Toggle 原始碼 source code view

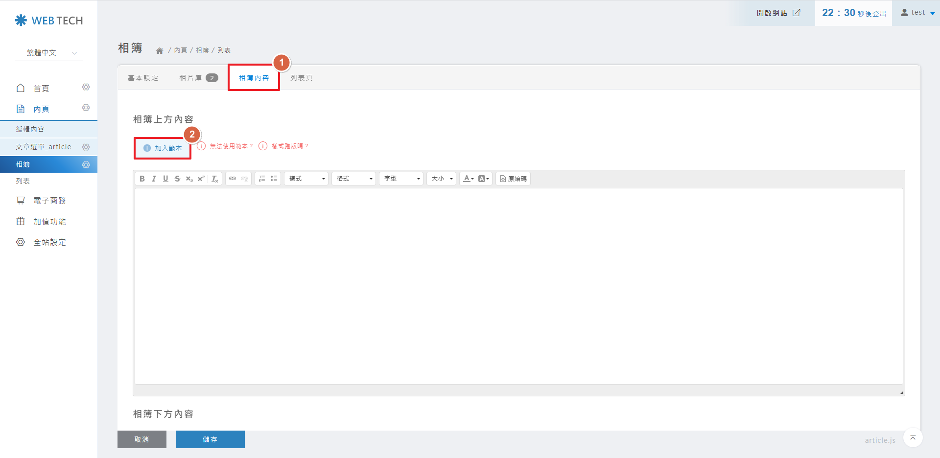(x=513, y=179)
